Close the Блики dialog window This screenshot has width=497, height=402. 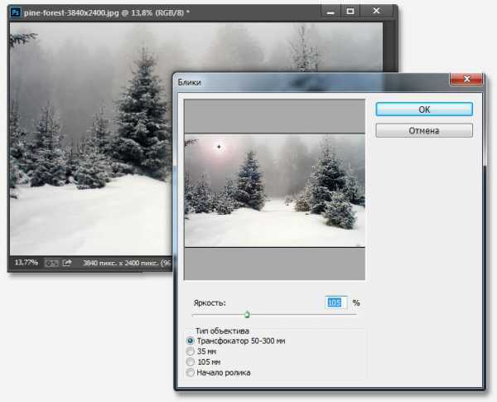[466, 79]
